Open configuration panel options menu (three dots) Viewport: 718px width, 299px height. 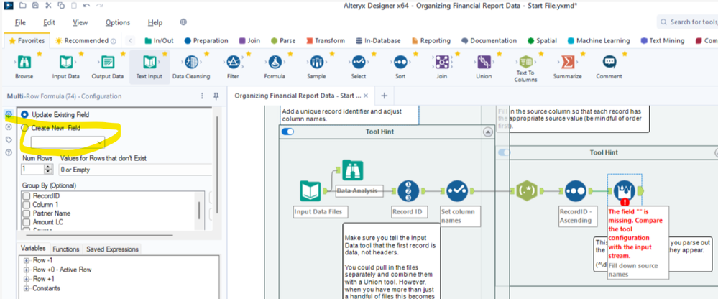[202, 96]
